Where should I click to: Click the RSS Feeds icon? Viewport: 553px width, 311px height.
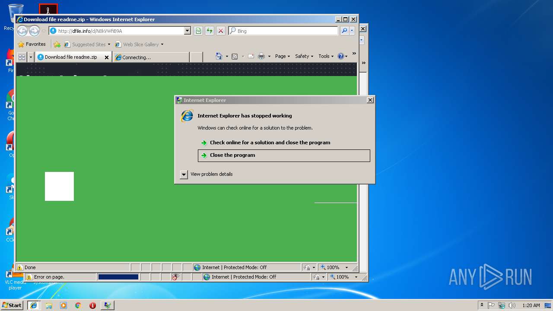pos(235,56)
